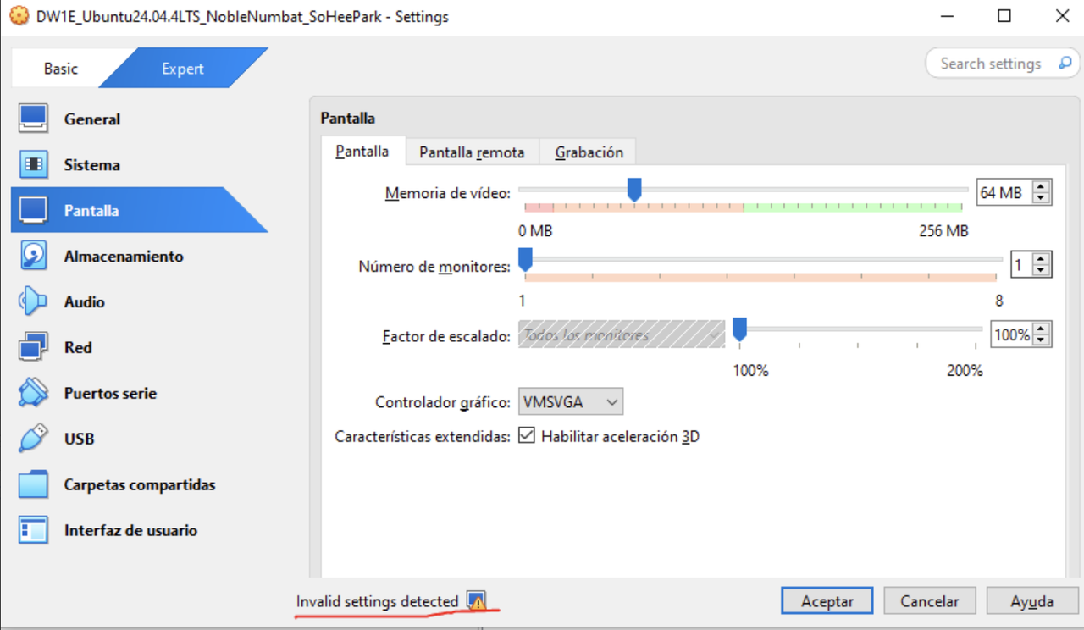Confirm changes with the Aceptar button
The height and width of the screenshot is (630, 1084).
pos(827,600)
